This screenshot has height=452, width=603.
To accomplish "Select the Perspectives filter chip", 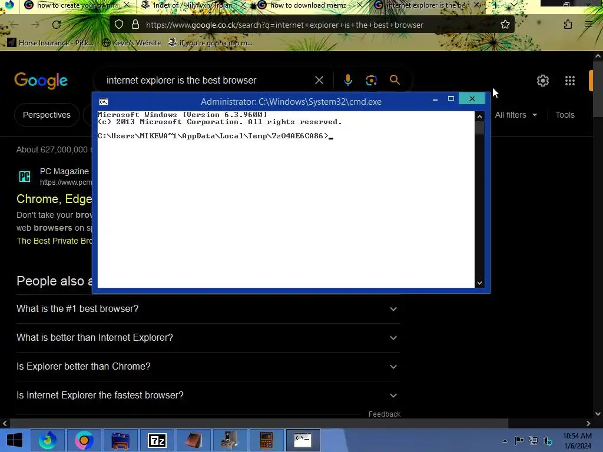I will [x=47, y=115].
